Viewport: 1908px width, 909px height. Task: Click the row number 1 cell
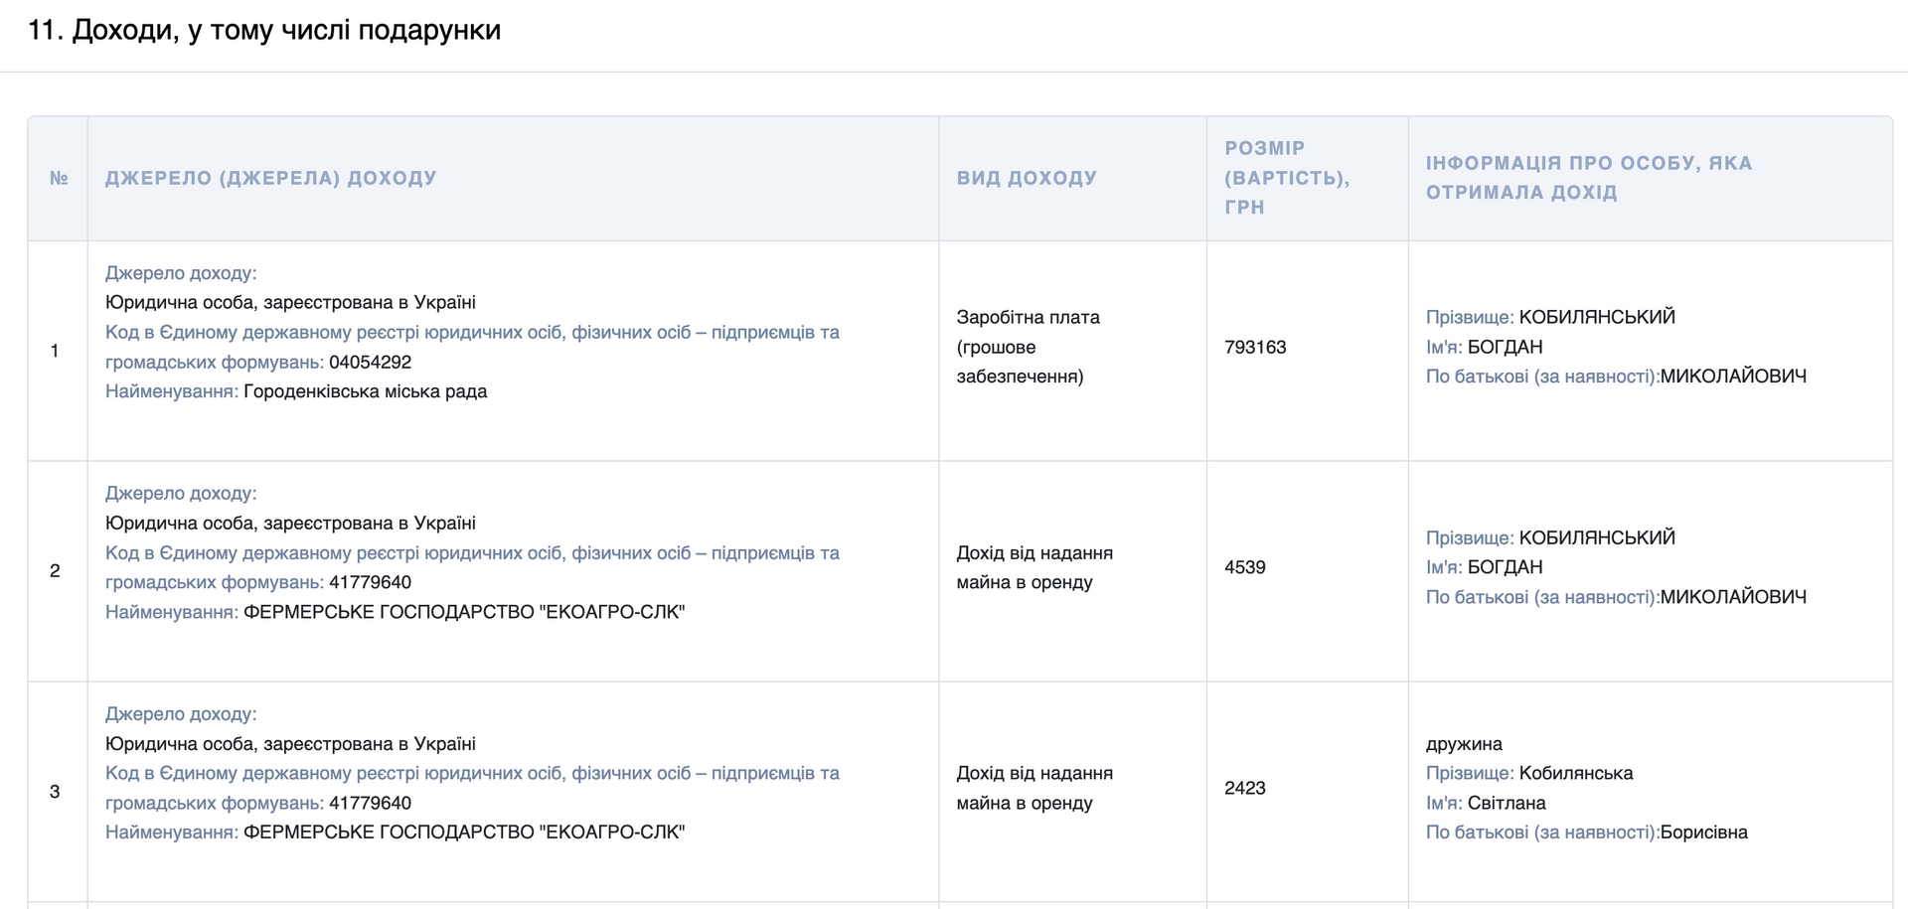click(x=55, y=351)
